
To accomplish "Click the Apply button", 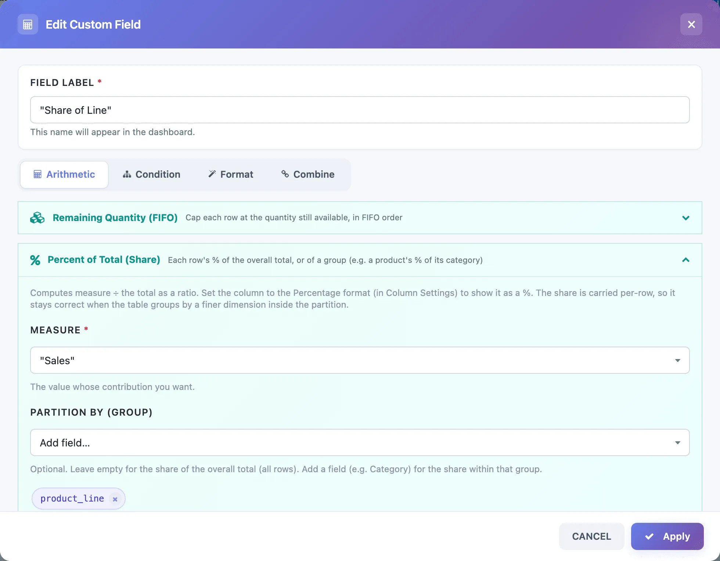I will point(667,536).
